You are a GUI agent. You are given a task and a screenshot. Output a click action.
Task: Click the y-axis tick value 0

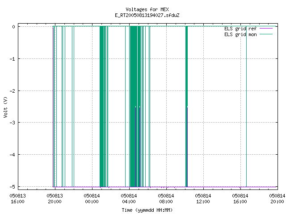[14, 27]
